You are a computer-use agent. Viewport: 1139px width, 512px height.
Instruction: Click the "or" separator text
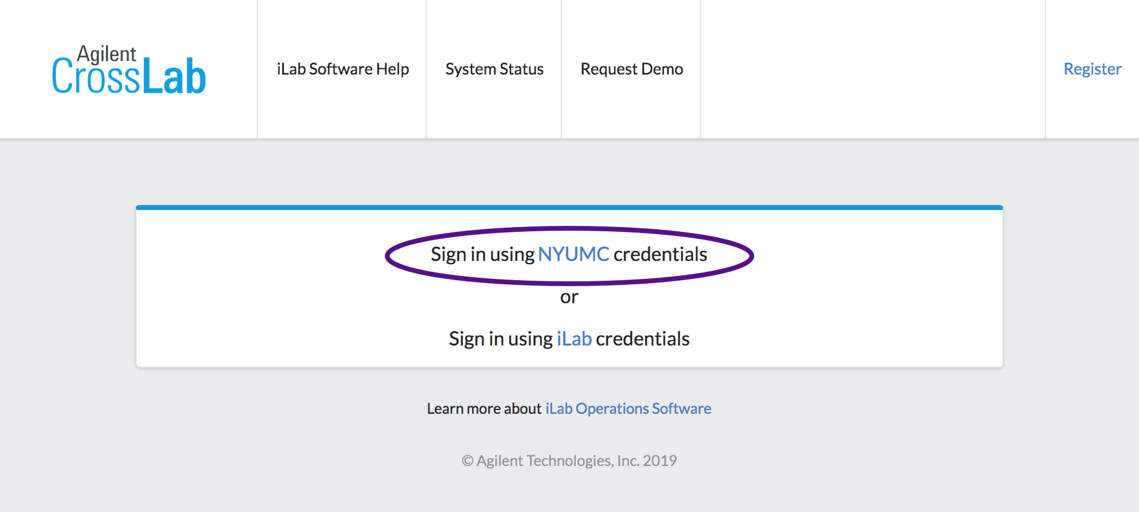click(x=569, y=297)
